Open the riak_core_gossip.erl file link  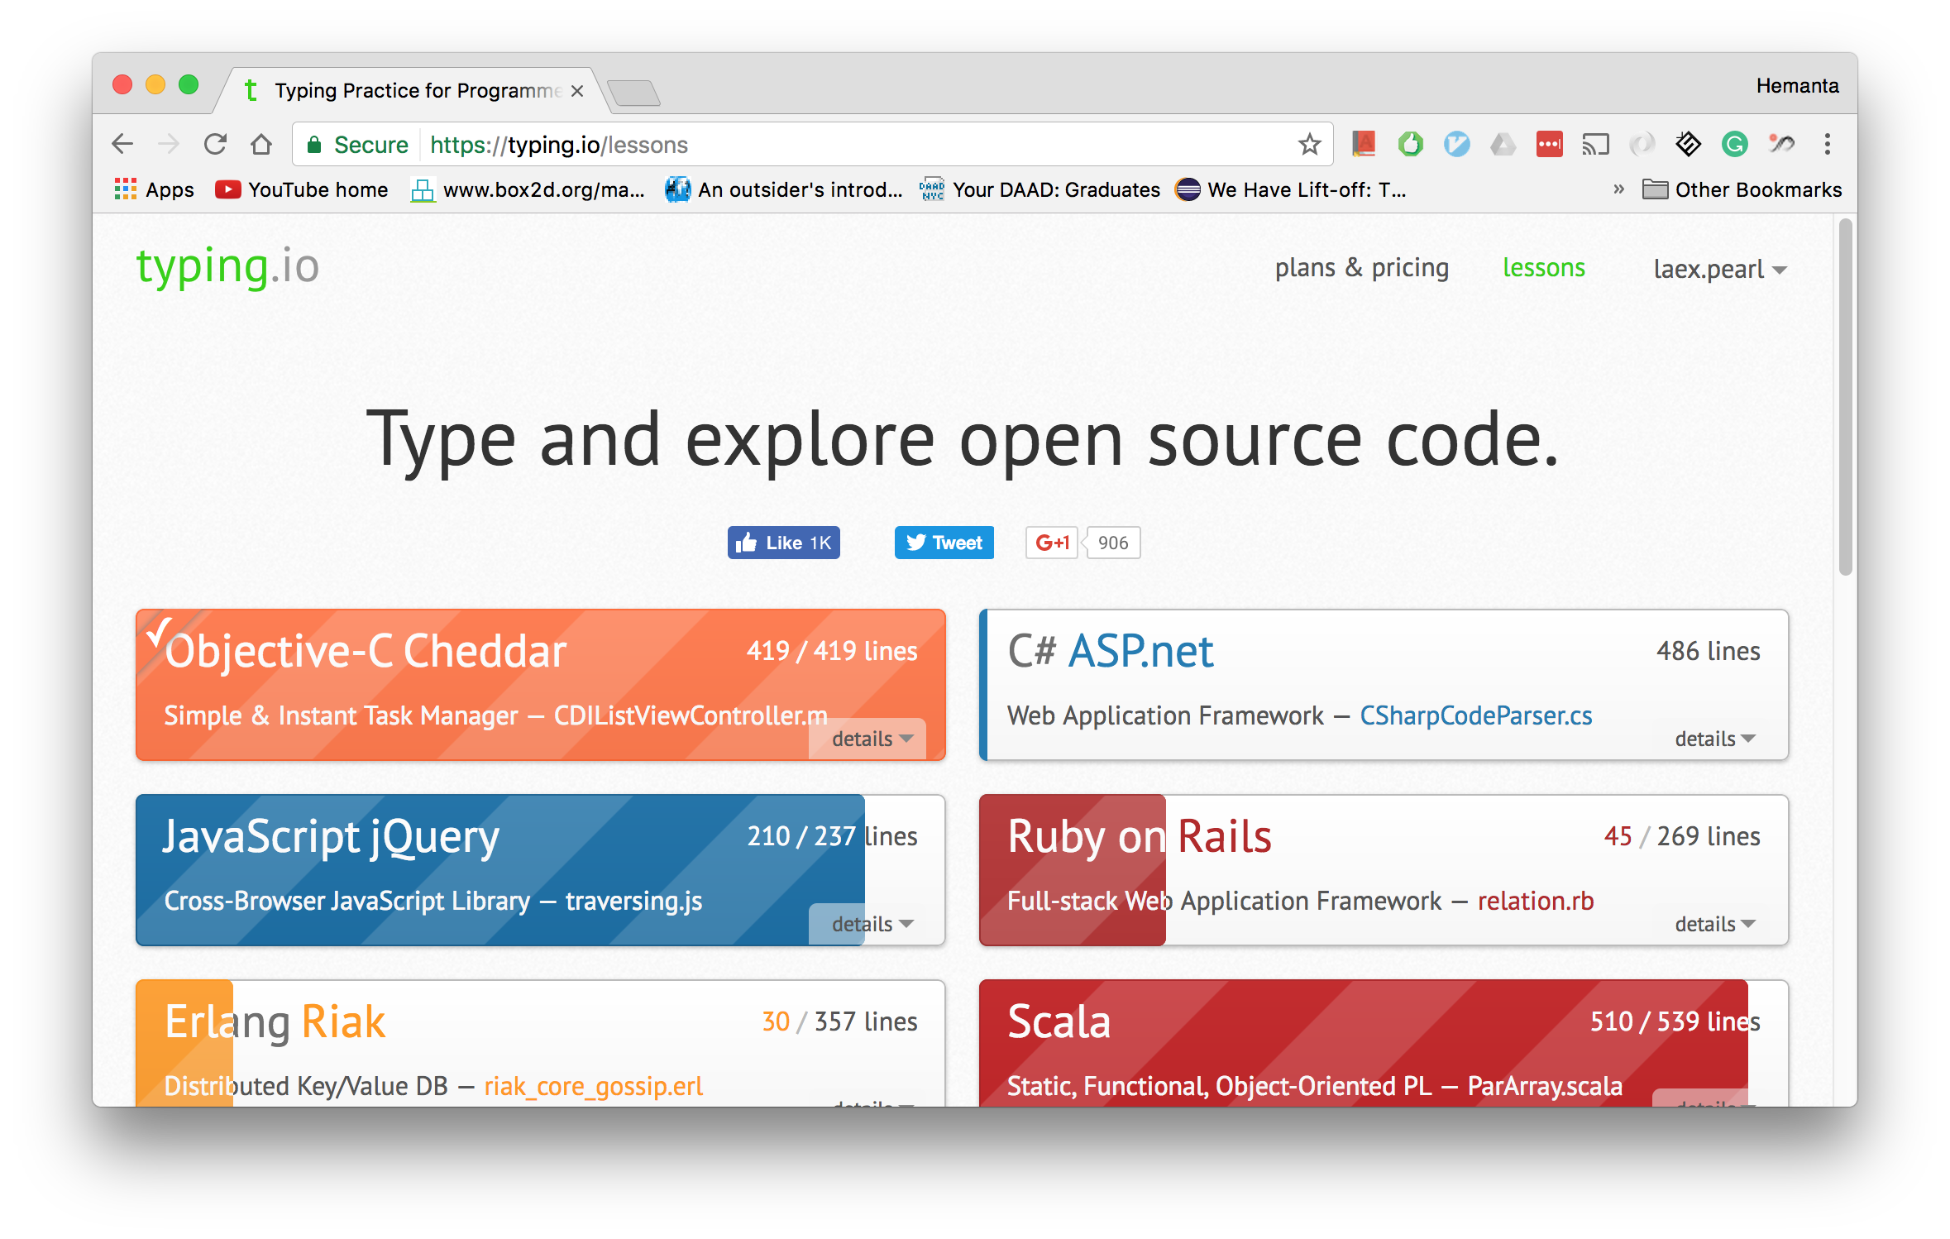tap(594, 1086)
